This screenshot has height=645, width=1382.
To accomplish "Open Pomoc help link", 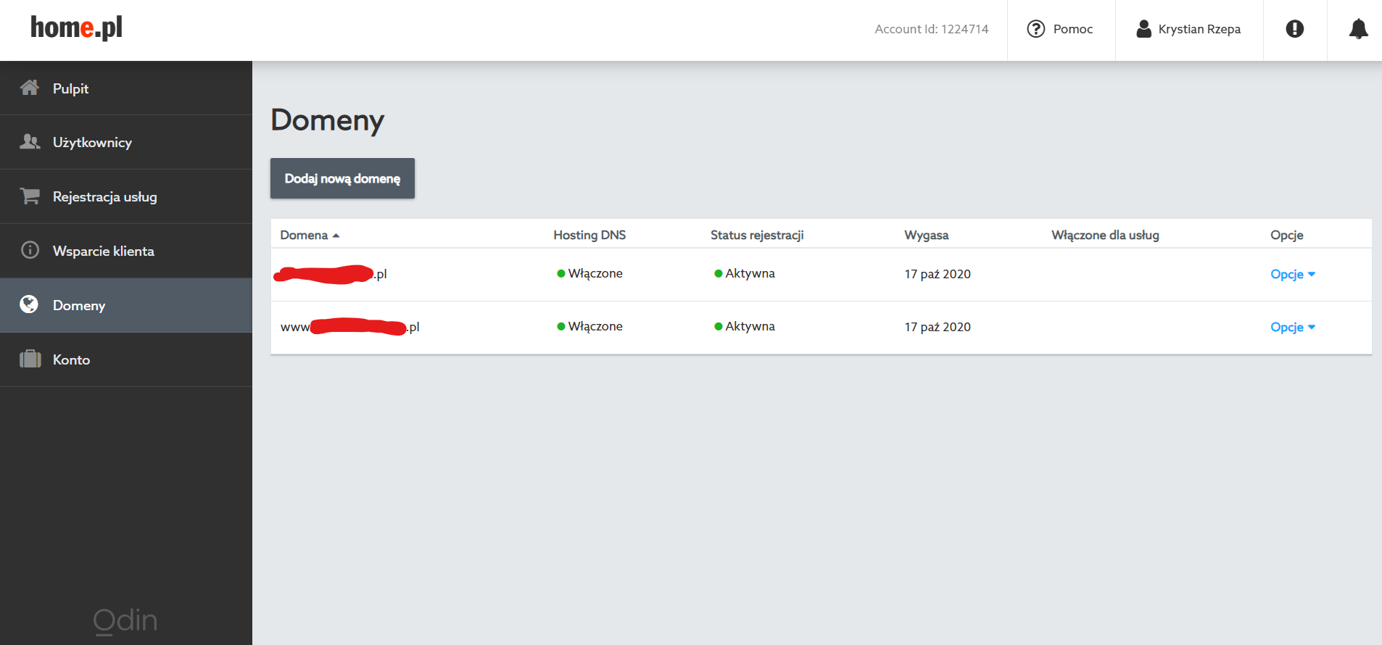I will coord(1061,29).
